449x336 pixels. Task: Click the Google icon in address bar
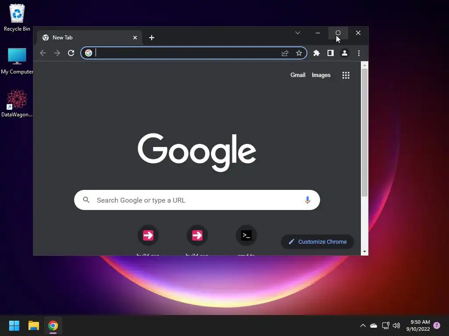(89, 53)
